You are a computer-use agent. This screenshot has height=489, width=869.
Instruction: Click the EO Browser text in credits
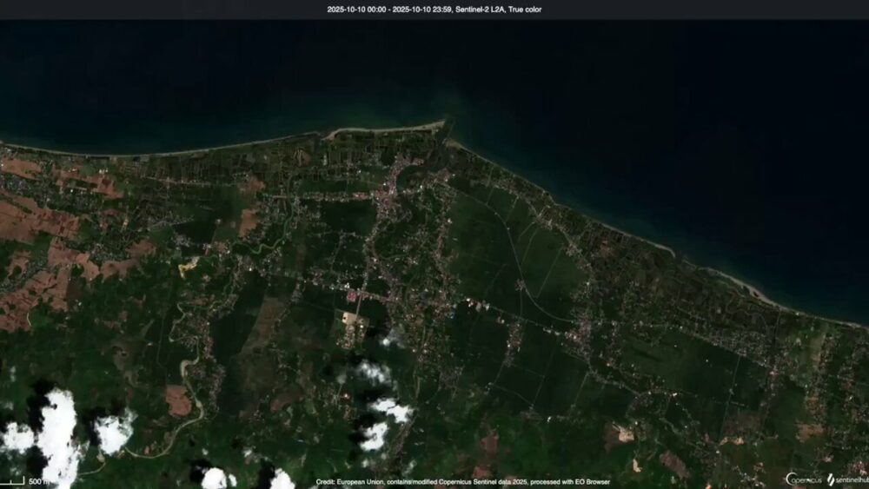pyautogui.click(x=593, y=481)
